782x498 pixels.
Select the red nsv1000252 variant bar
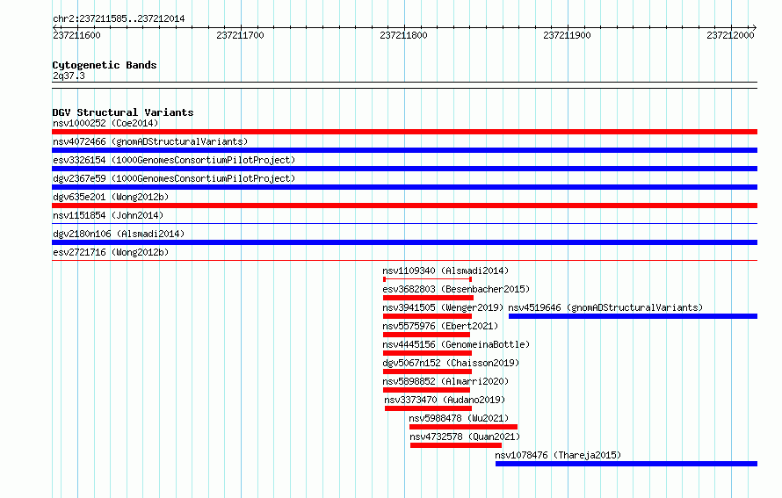coord(404,132)
